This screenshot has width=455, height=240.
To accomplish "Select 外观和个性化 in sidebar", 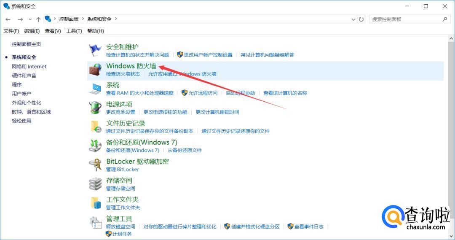I will [x=27, y=102].
